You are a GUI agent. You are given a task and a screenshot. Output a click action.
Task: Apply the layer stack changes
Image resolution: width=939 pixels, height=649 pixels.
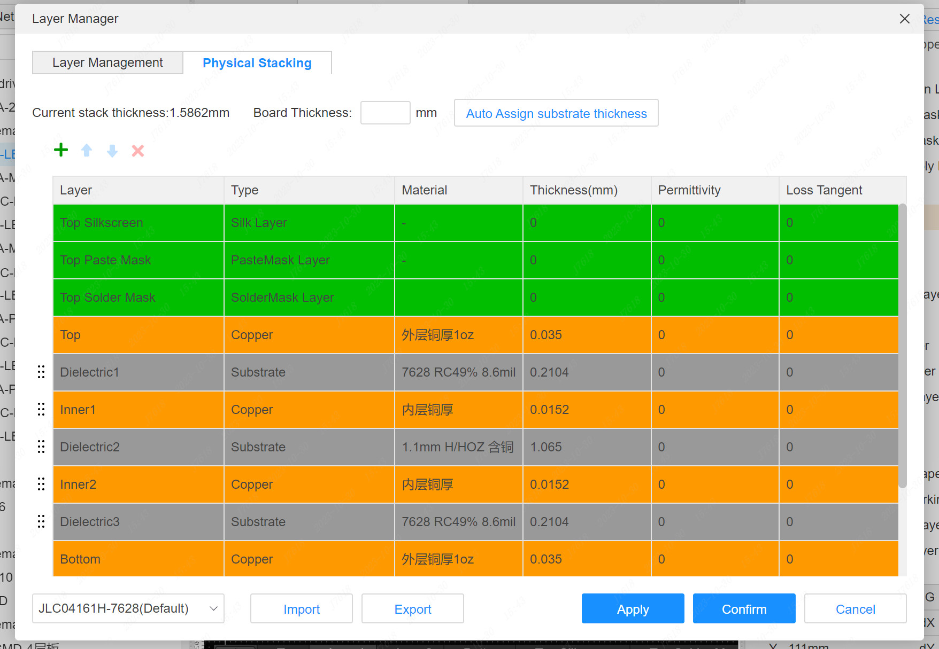tap(633, 609)
